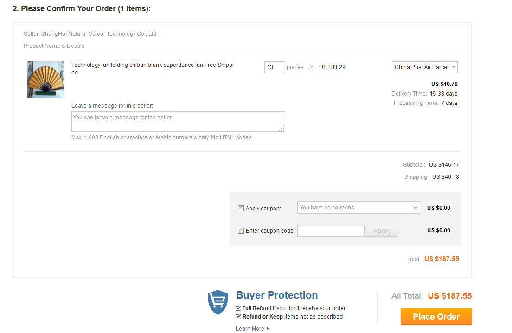
Task: Tick the Enter coupon code checkbox
Action: click(241, 231)
